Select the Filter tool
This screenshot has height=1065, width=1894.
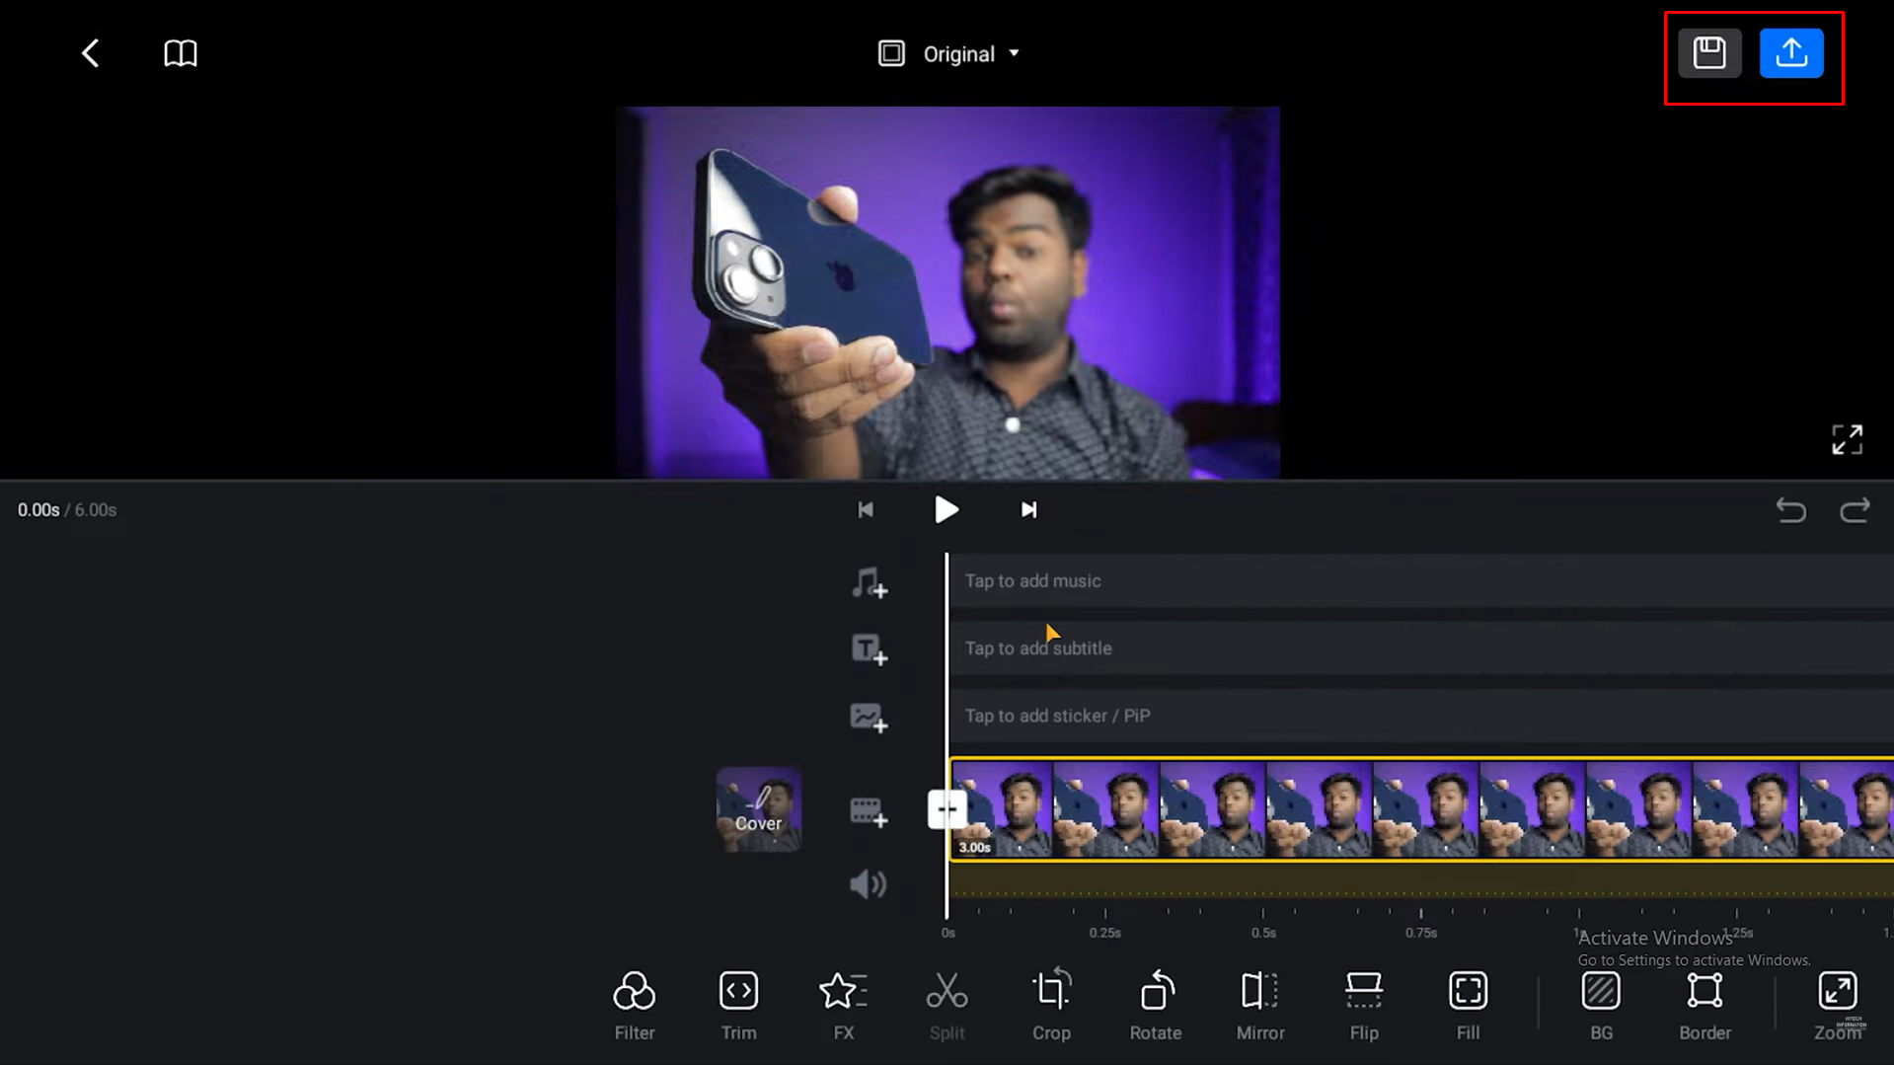point(634,1001)
